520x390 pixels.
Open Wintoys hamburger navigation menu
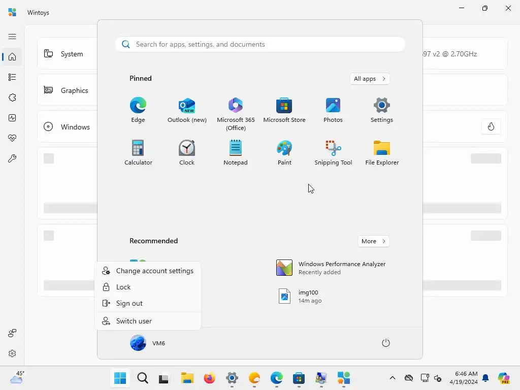click(x=12, y=37)
